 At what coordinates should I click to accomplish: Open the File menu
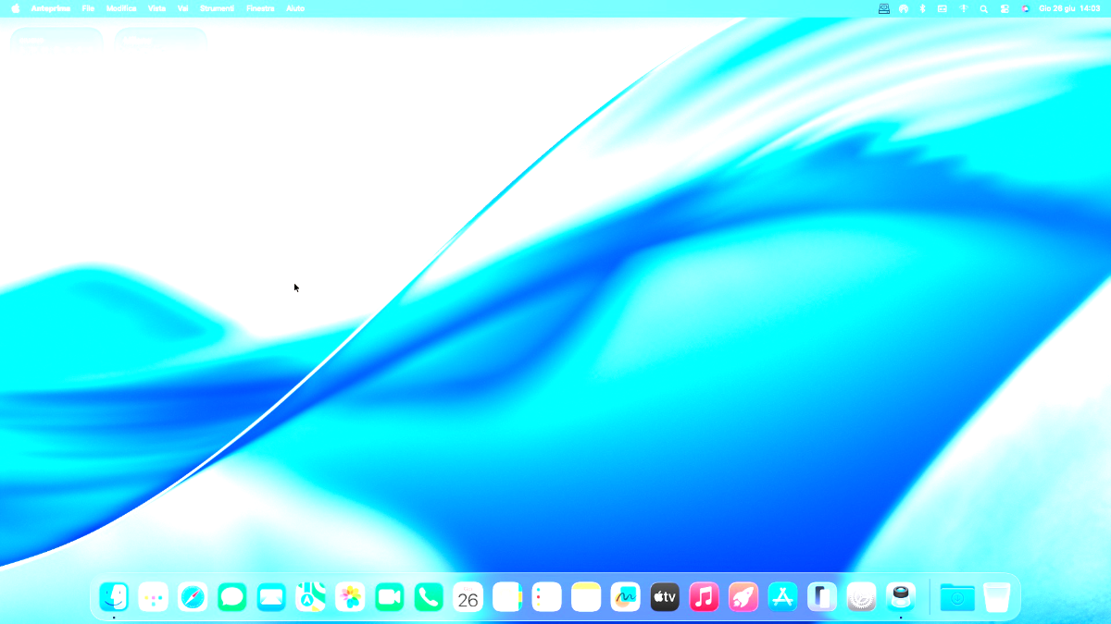pos(88,8)
